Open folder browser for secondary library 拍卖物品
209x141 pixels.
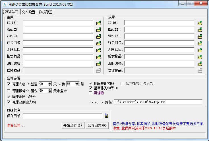[x=200, y=57]
